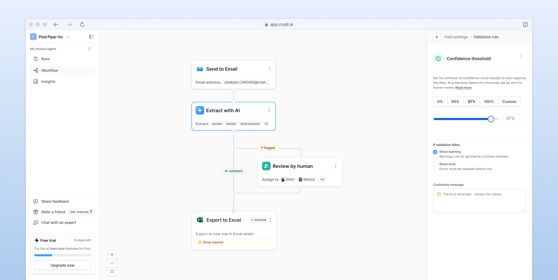This screenshot has height=280, width=558.
Task: Go back using the panel back arrow
Action: pos(437,37)
